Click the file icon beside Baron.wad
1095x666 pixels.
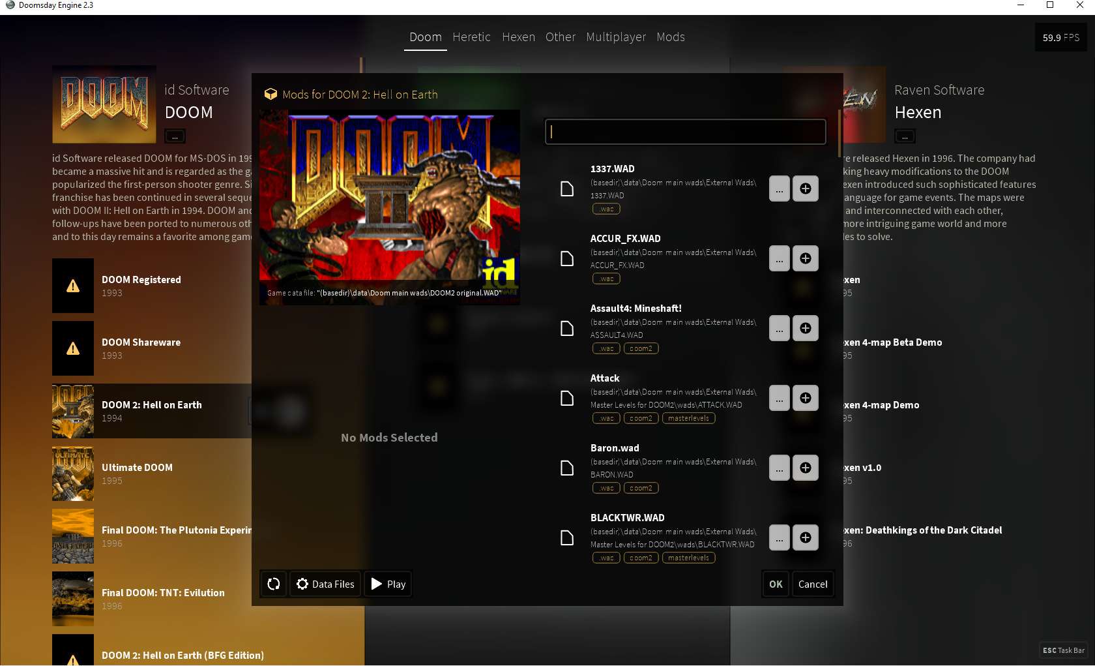[567, 468]
